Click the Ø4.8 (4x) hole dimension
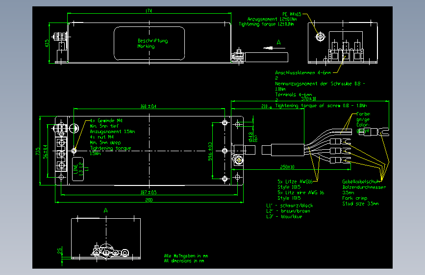Viewport: 425px width, 275px height. (252, 137)
